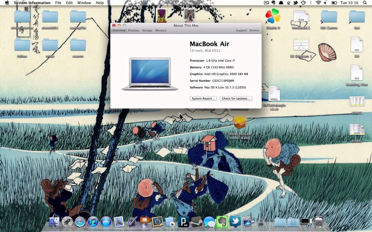The image size is (372, 232).
Task: Select the follow folder on desktop
Action: 22,45
